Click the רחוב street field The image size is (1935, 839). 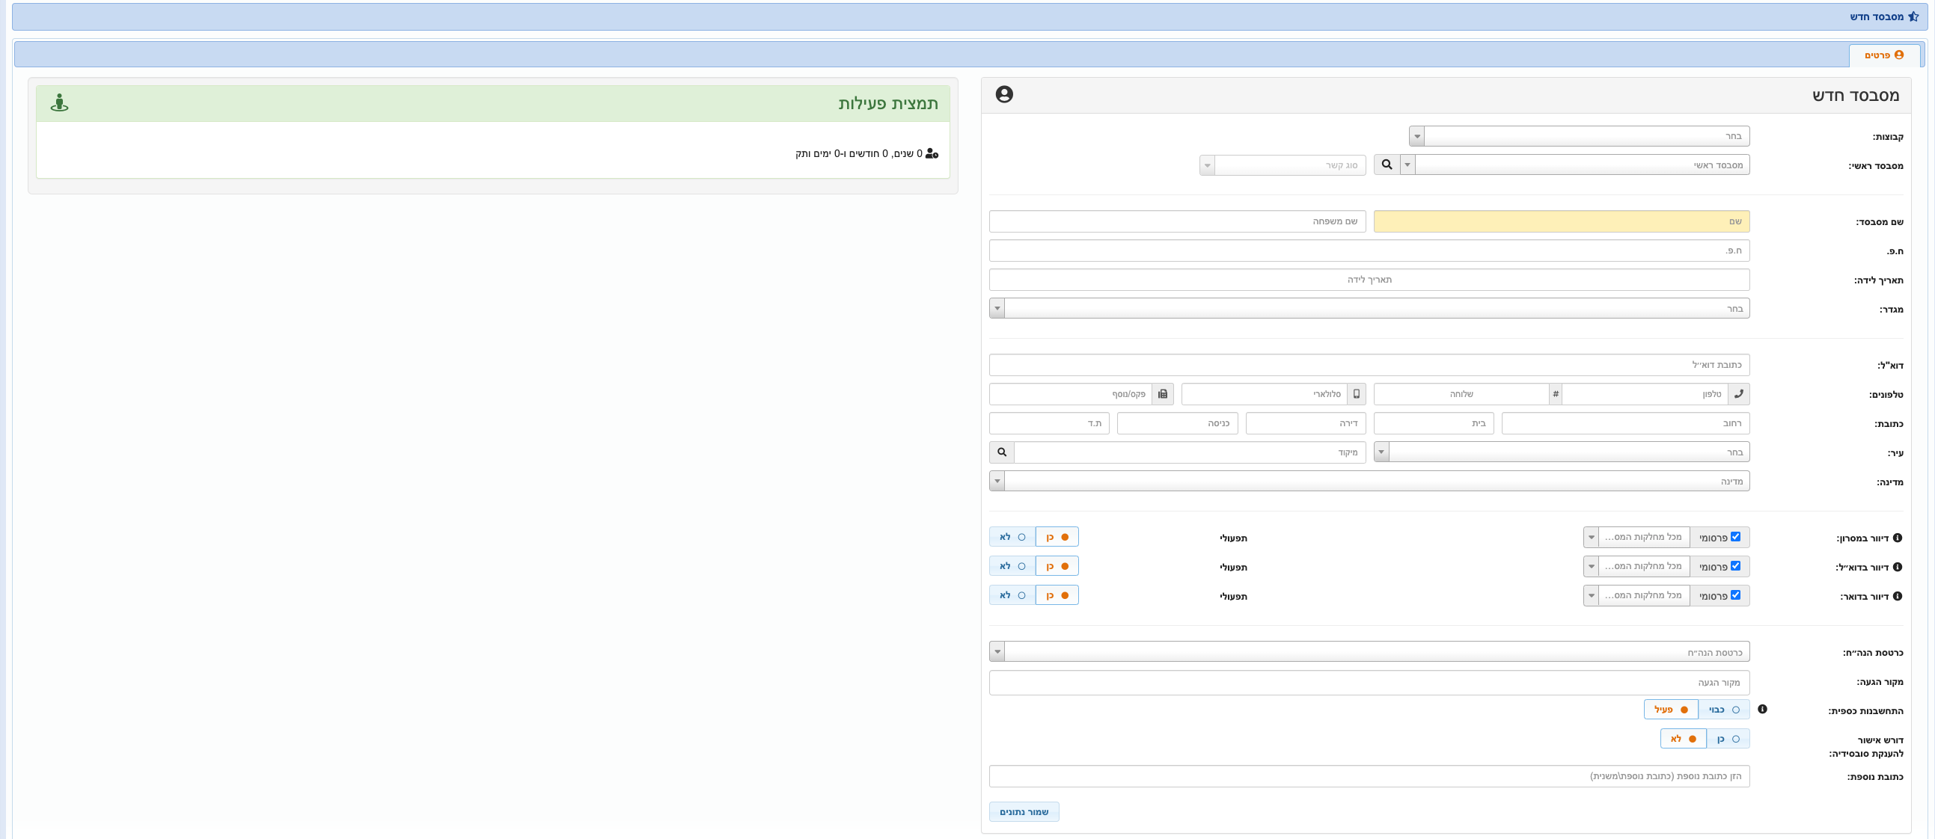coord(1625,423)
